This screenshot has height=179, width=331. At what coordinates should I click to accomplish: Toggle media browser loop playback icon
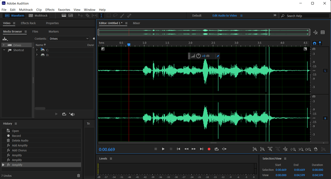coord(64,114)
